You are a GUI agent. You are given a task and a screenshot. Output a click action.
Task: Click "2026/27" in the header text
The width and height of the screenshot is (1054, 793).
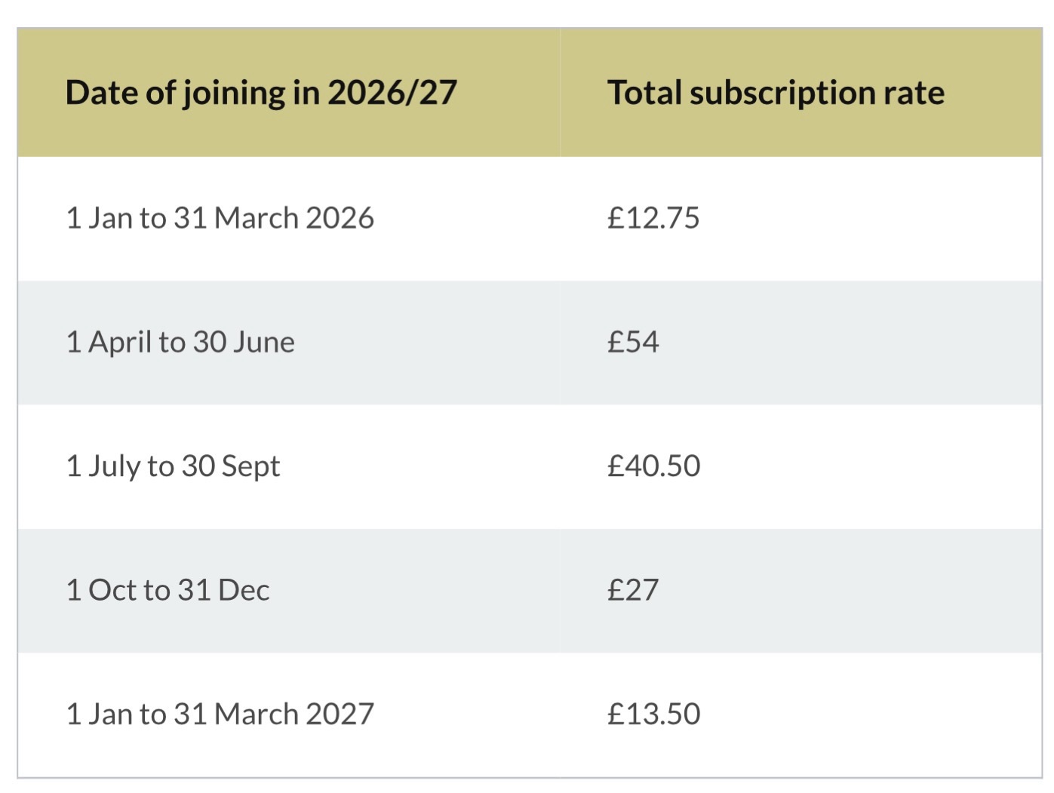tap(392, 94)
